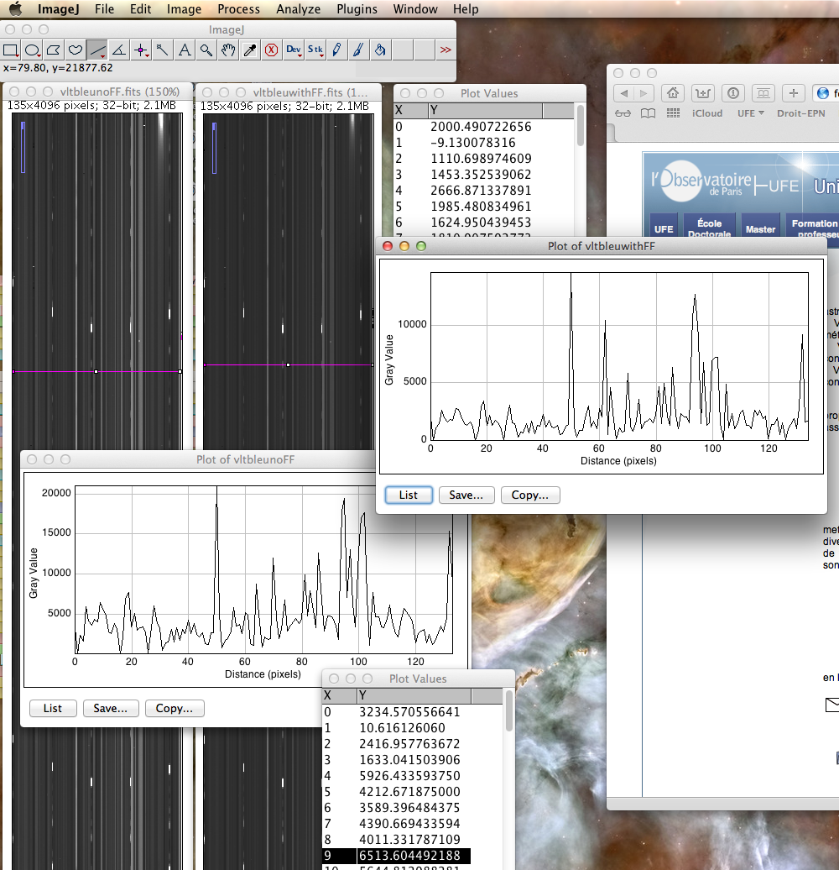Open the >> more tools switcher
839x870 pixels.
(446, 50)
